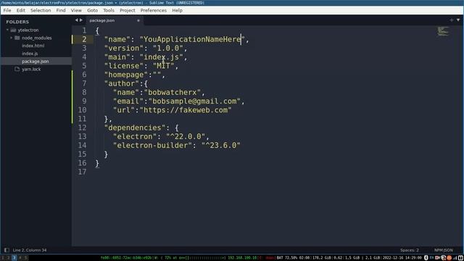Image resolution: width=464 pixels, height=261 pixels.
Task: Open the Preferences menu
Action: pyautogui.click(x=153, y=10)
